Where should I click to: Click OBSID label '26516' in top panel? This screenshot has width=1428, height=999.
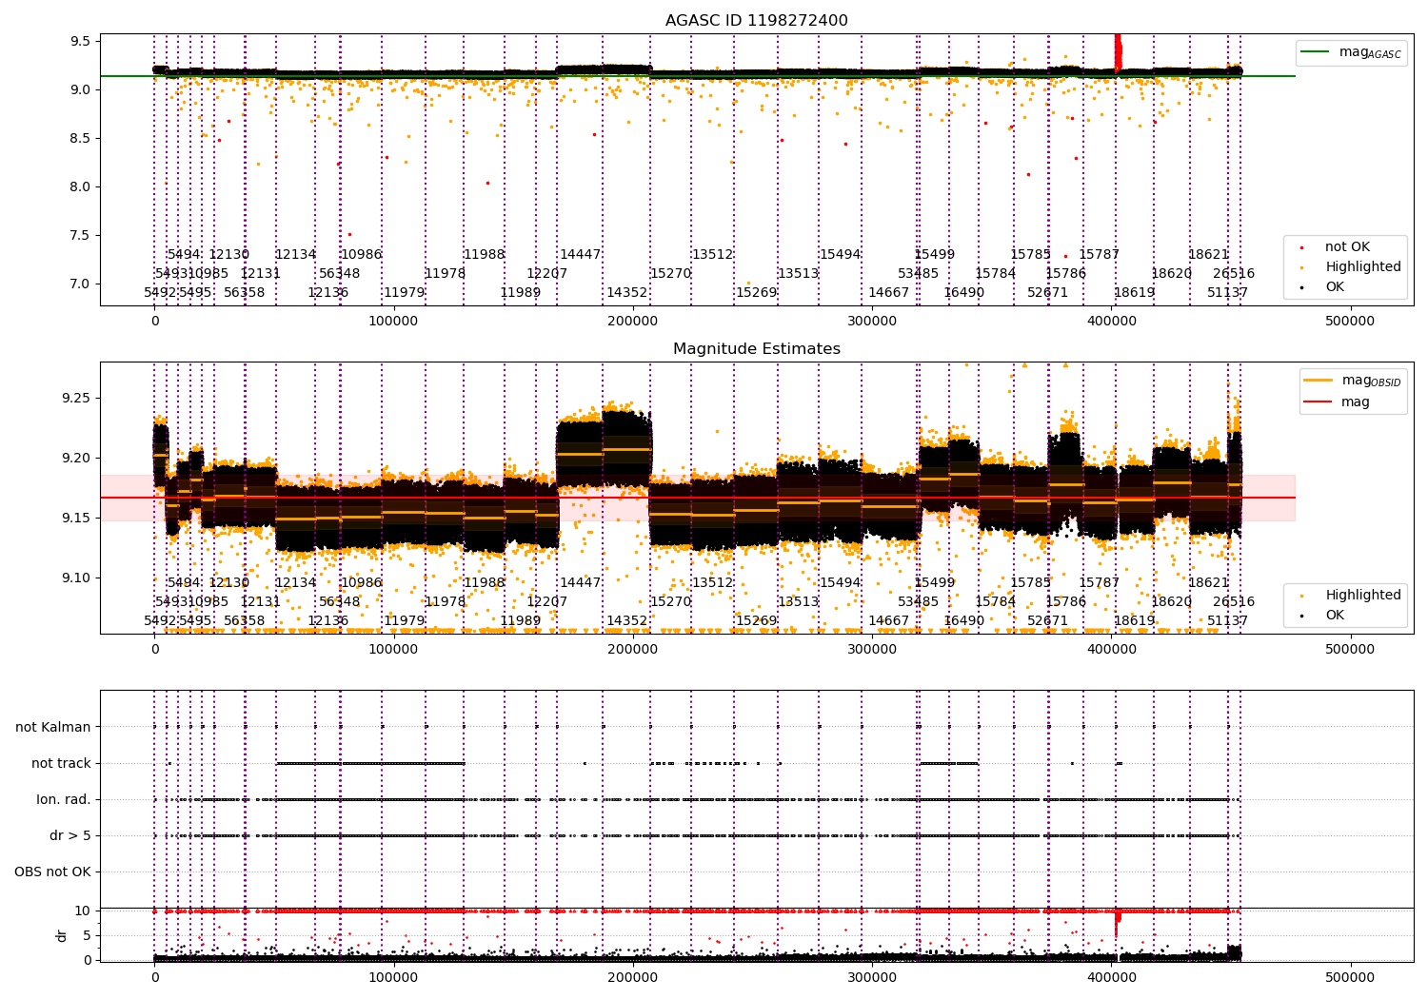point(1234,274)
